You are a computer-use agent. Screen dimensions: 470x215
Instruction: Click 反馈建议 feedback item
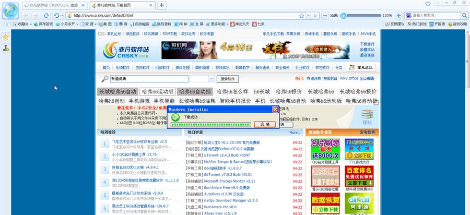[x=395, y=24]
